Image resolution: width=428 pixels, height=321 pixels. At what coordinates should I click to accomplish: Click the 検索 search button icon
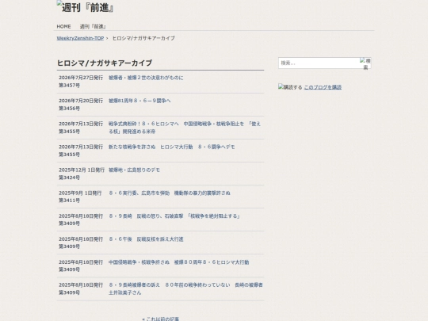(365, 63)
